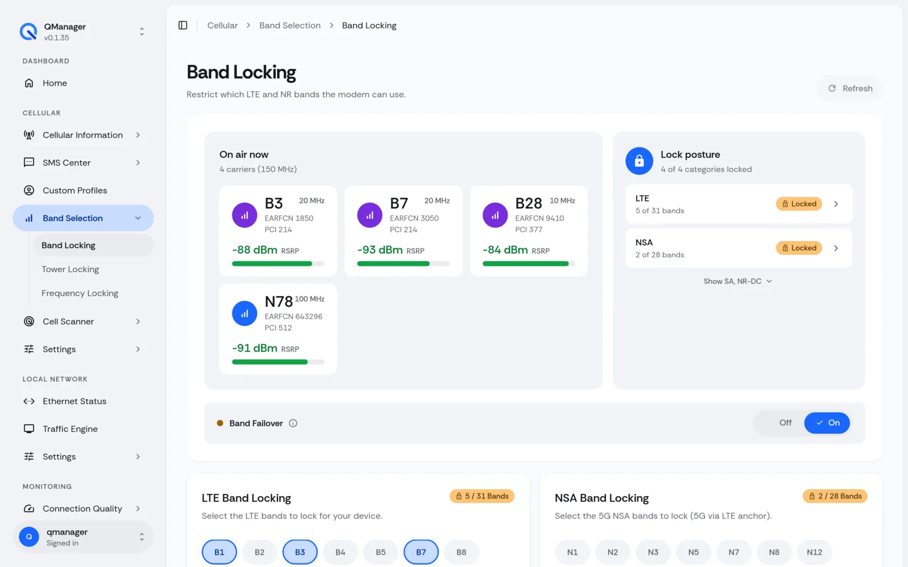Click the B7 carrier purple signal icon
This screenshot has height=567, width=908.
coord(369,215)
